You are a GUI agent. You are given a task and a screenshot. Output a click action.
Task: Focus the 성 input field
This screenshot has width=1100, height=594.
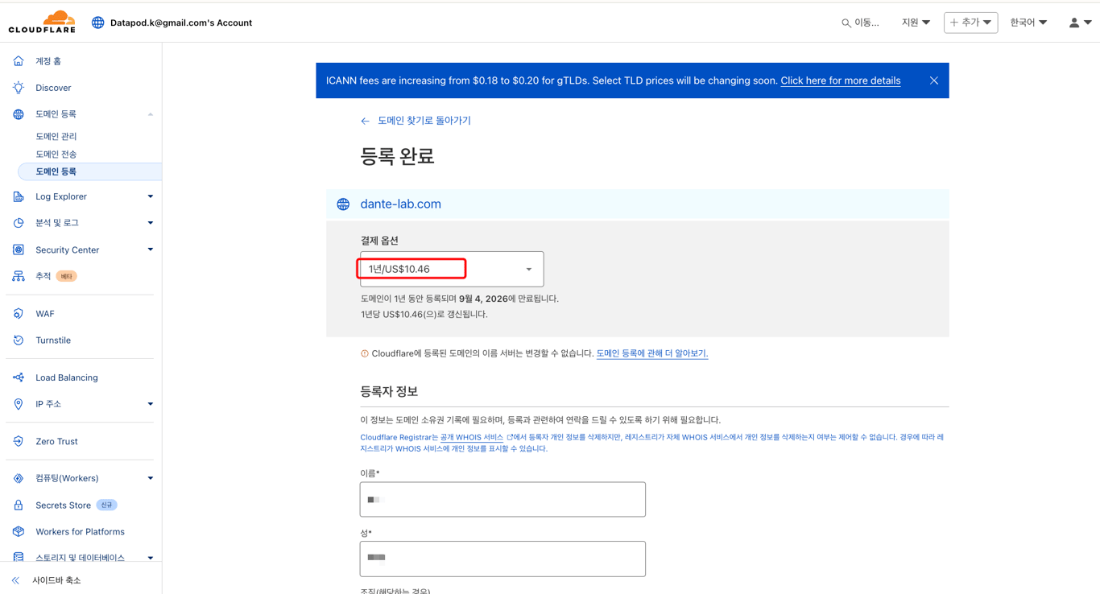(x=502, y=559)
